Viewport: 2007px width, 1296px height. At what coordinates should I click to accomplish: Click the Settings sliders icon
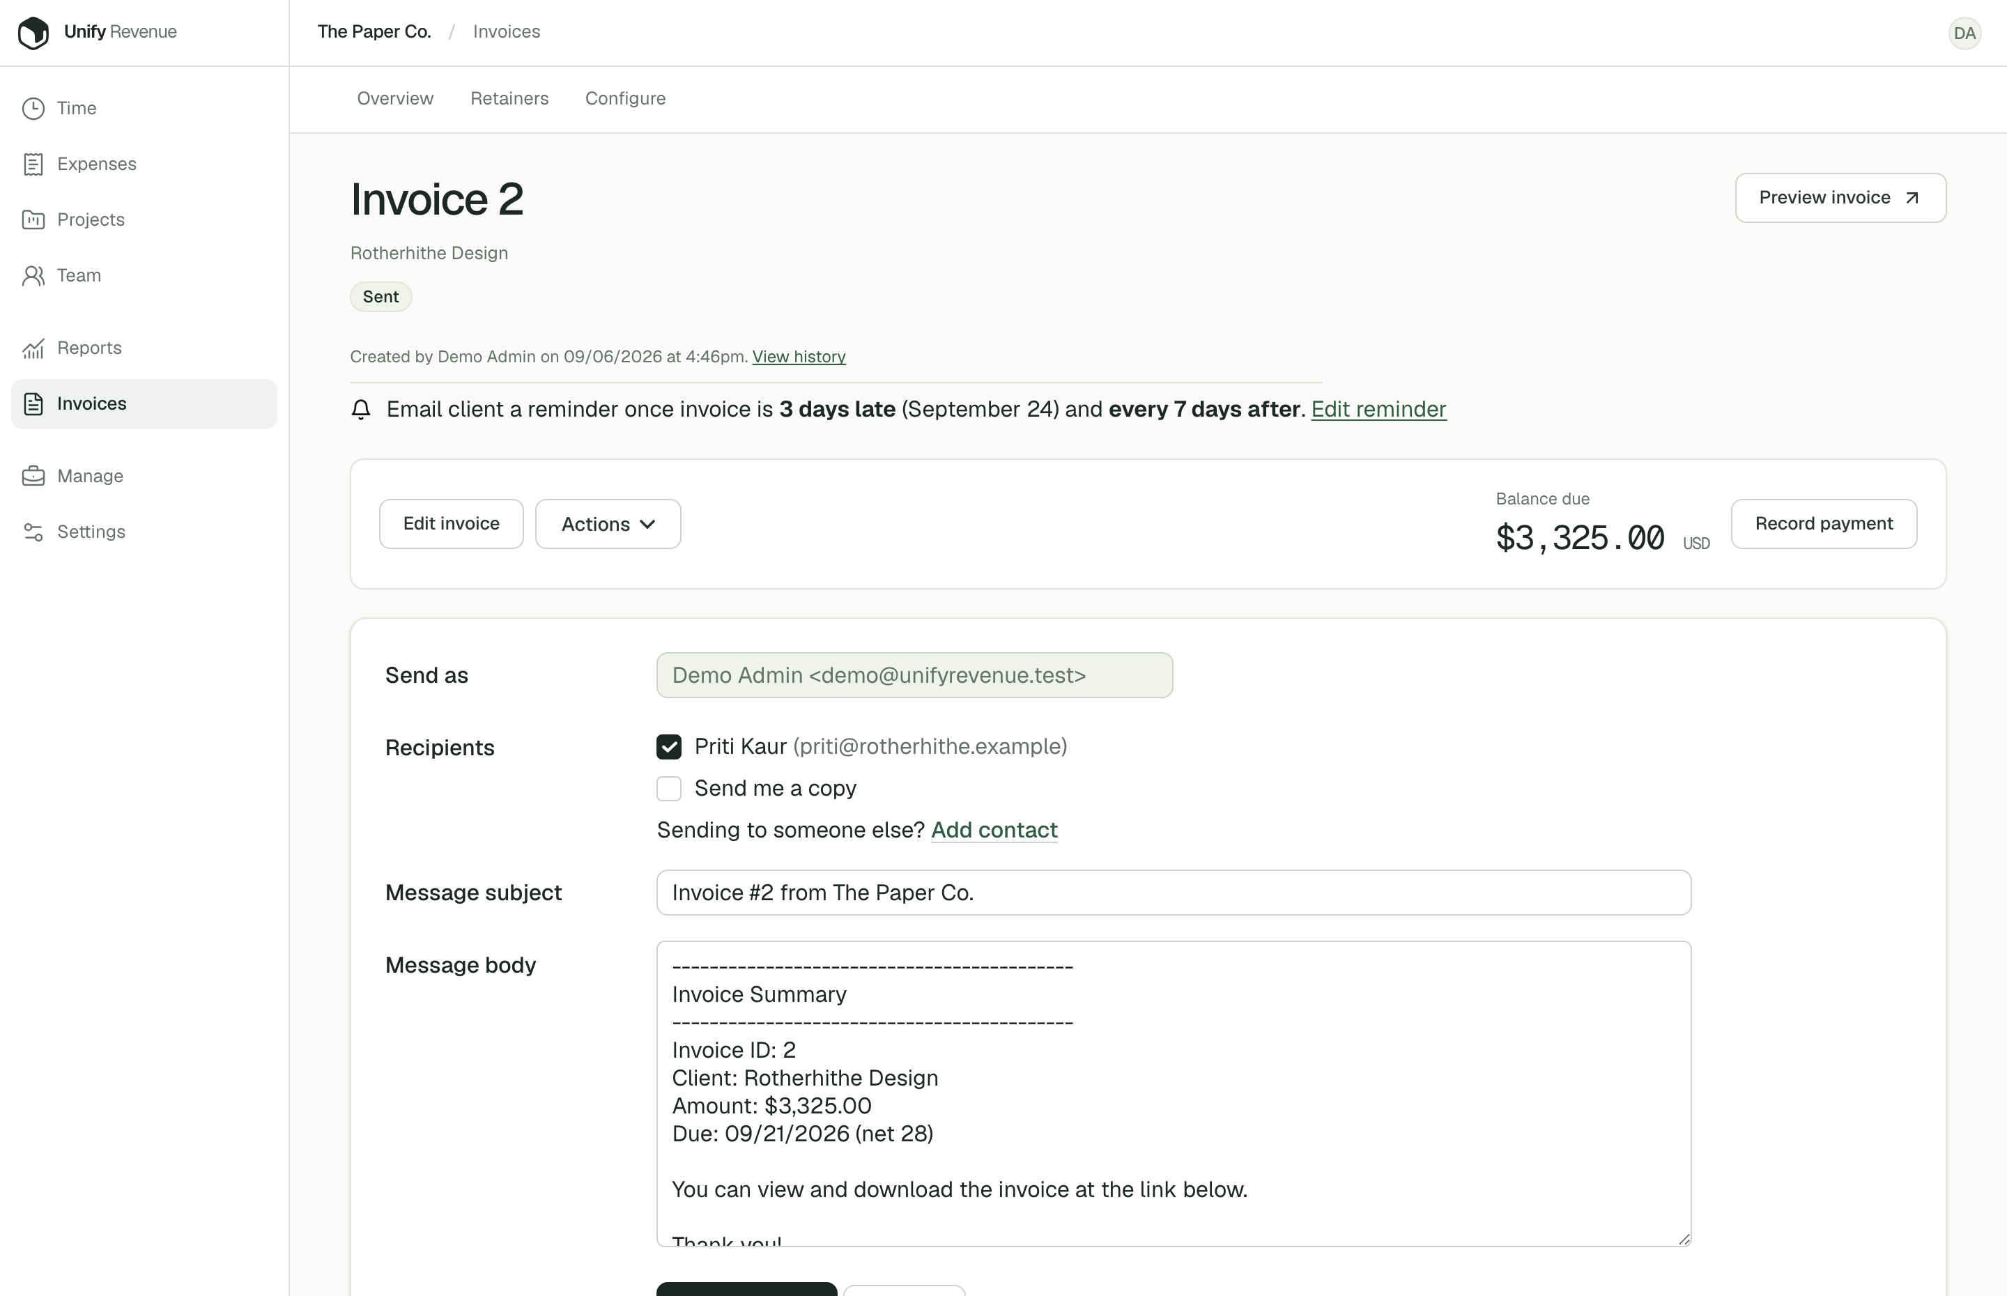tap(33, 532)
